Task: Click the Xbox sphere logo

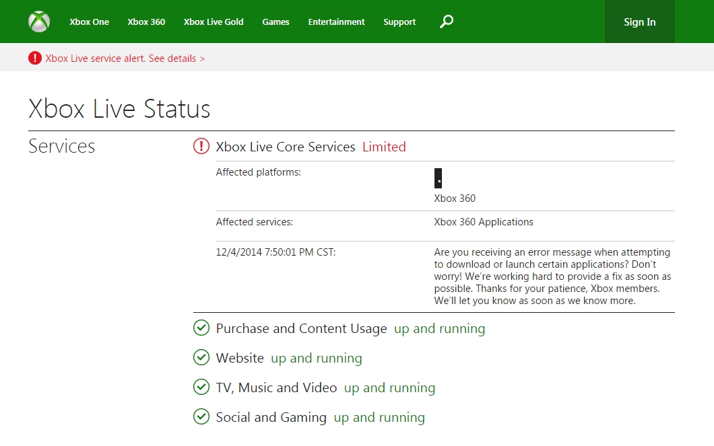Action: (x=39, y=22)
